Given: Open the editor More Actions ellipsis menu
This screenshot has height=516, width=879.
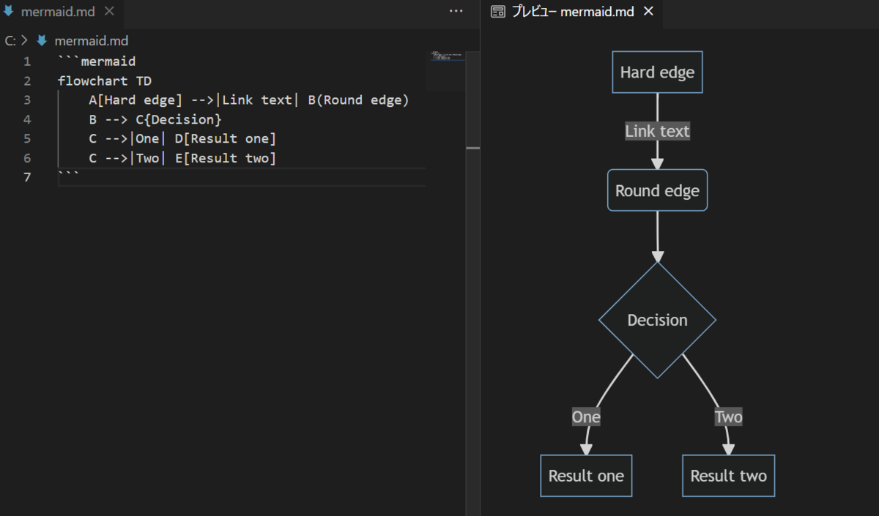Looking at the screenshot, I should coord(456,12).
